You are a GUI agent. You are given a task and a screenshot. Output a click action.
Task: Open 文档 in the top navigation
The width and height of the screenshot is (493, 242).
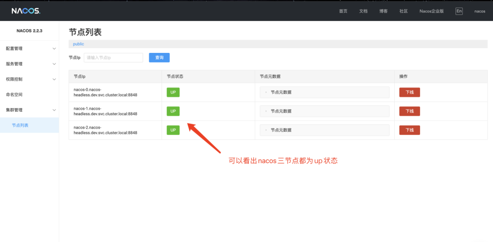[x=363, y=11]
